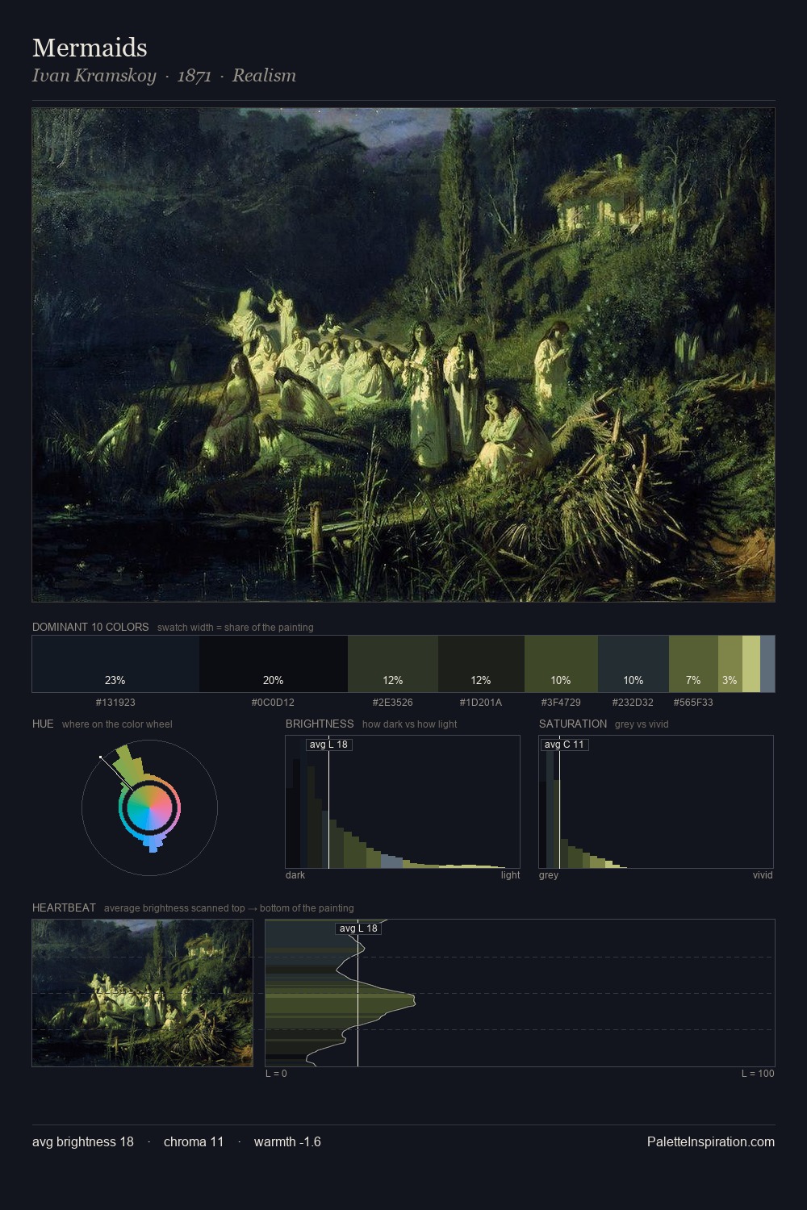Click the saturation histogram chart
The image size is (807, 1210).
(x=656, y=802)
